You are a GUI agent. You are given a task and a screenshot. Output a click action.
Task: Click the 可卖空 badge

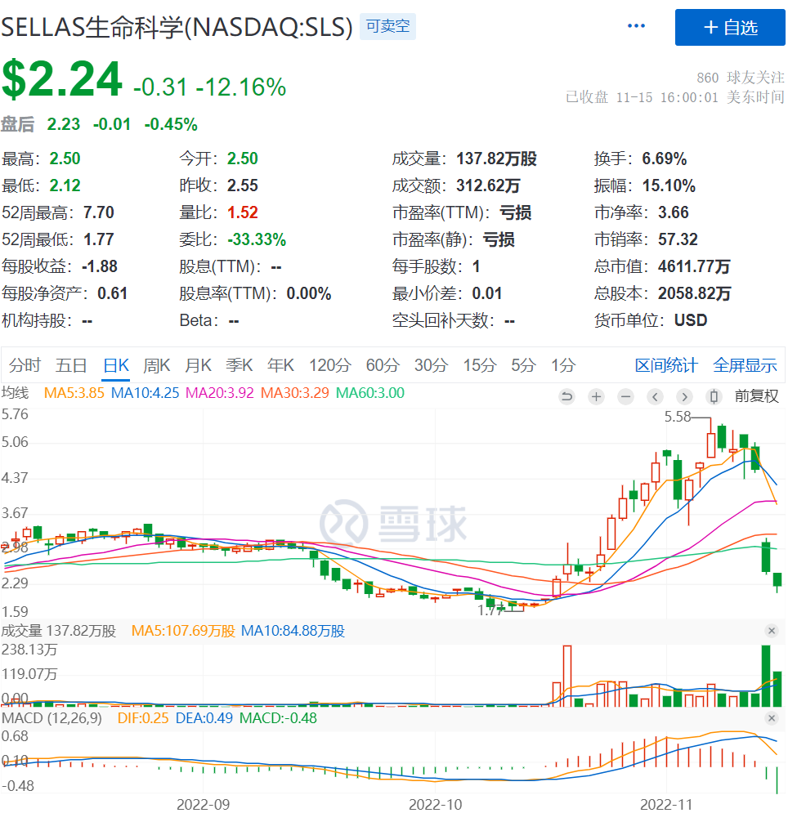coord(387,26)
